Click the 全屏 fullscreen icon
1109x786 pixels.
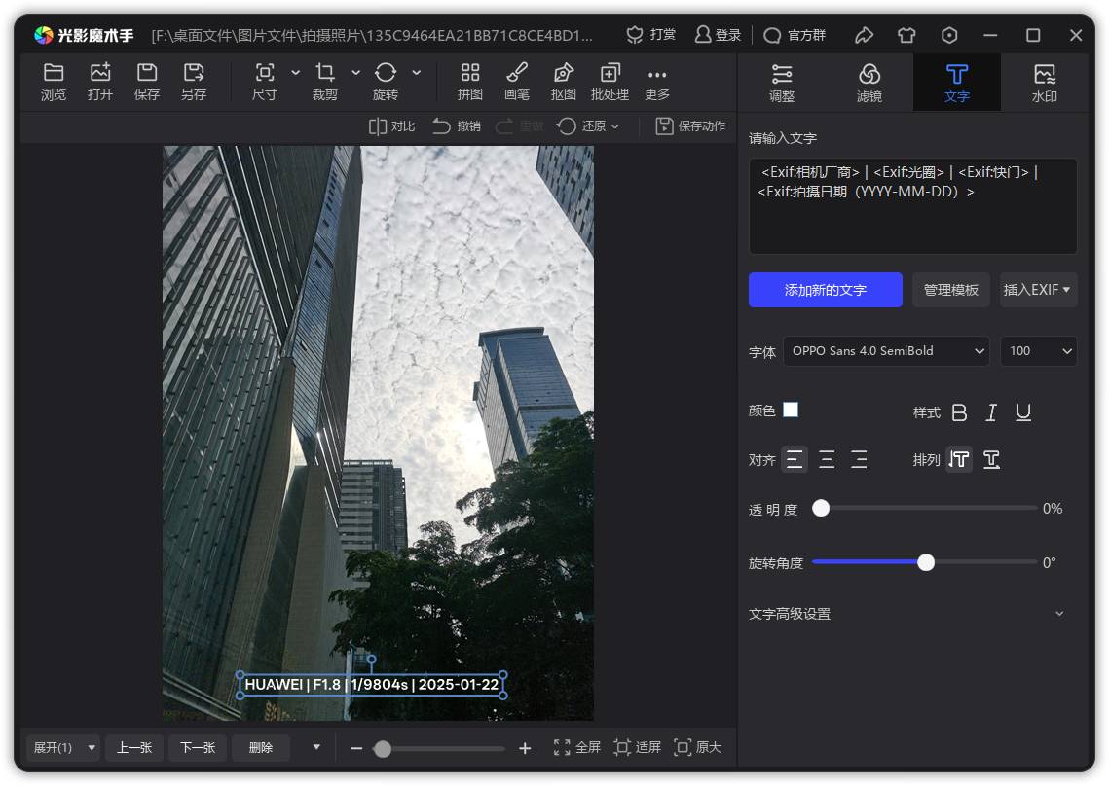click(x=562, y=747)
